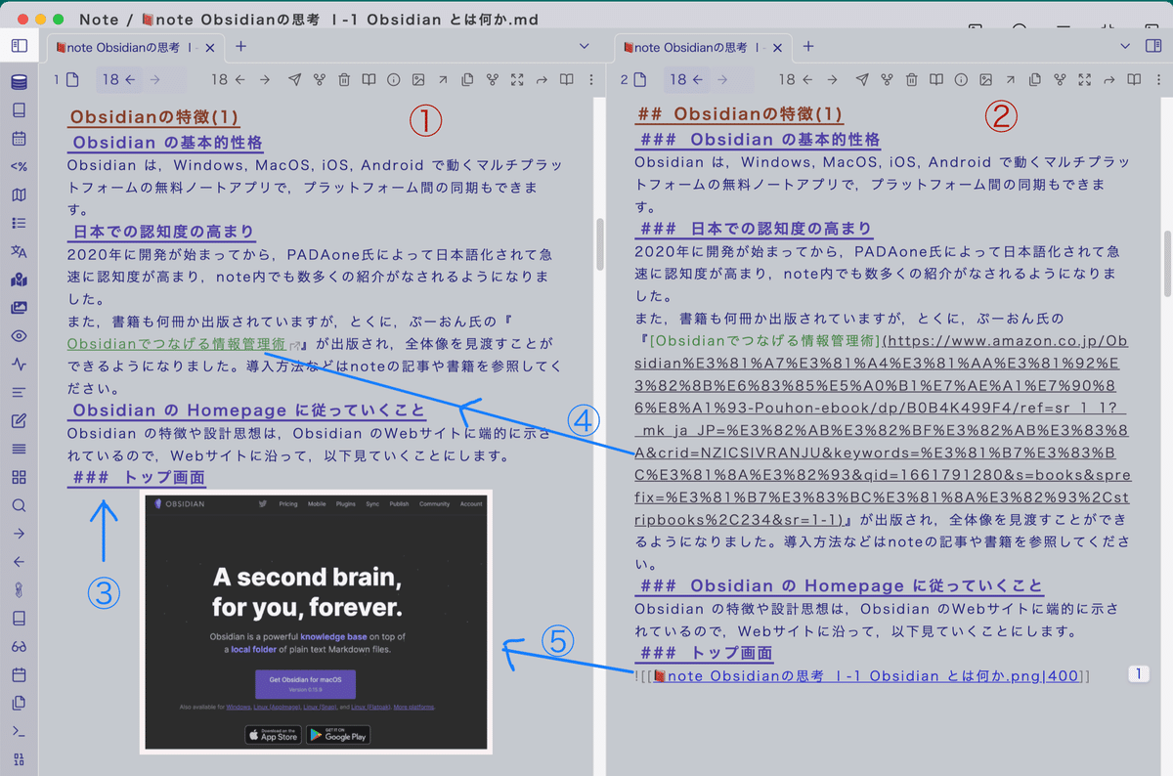Image resolution: width=1173 pixels, height=776 pixels.
Task: Click the info circle icon in left pane
Action: (x=394, y=80)
